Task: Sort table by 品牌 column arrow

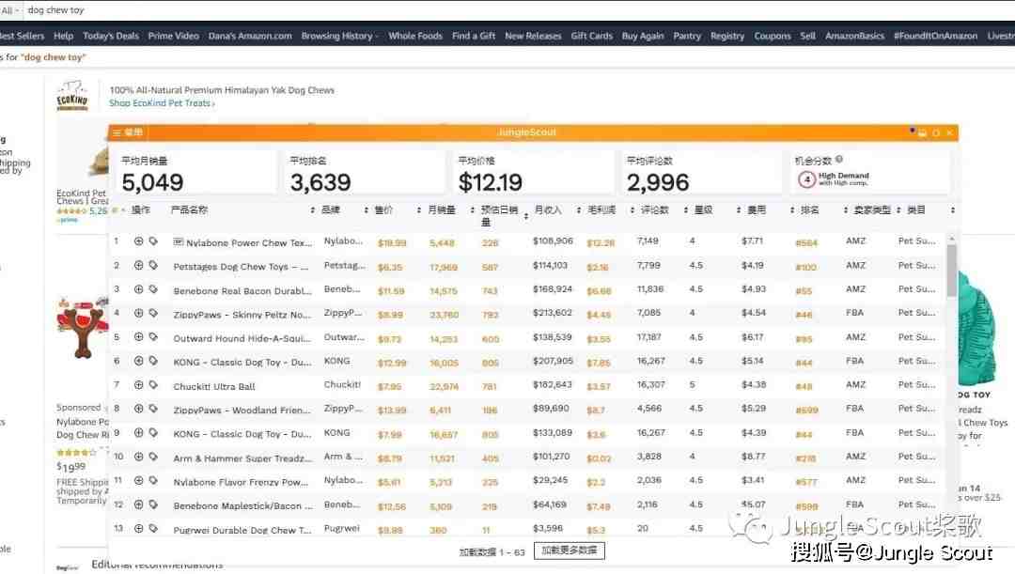Action: (366, 210)
